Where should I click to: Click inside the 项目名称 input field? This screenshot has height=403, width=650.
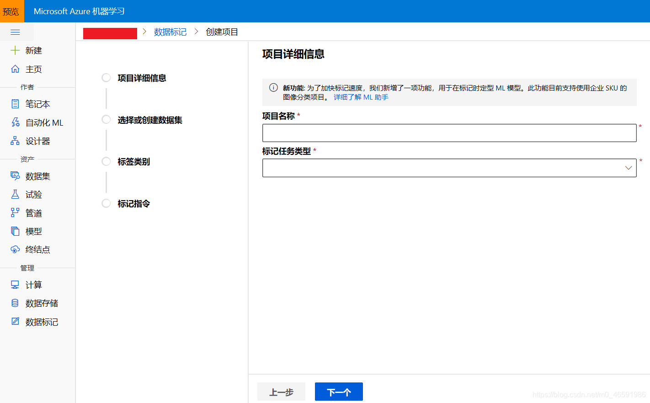449,133
